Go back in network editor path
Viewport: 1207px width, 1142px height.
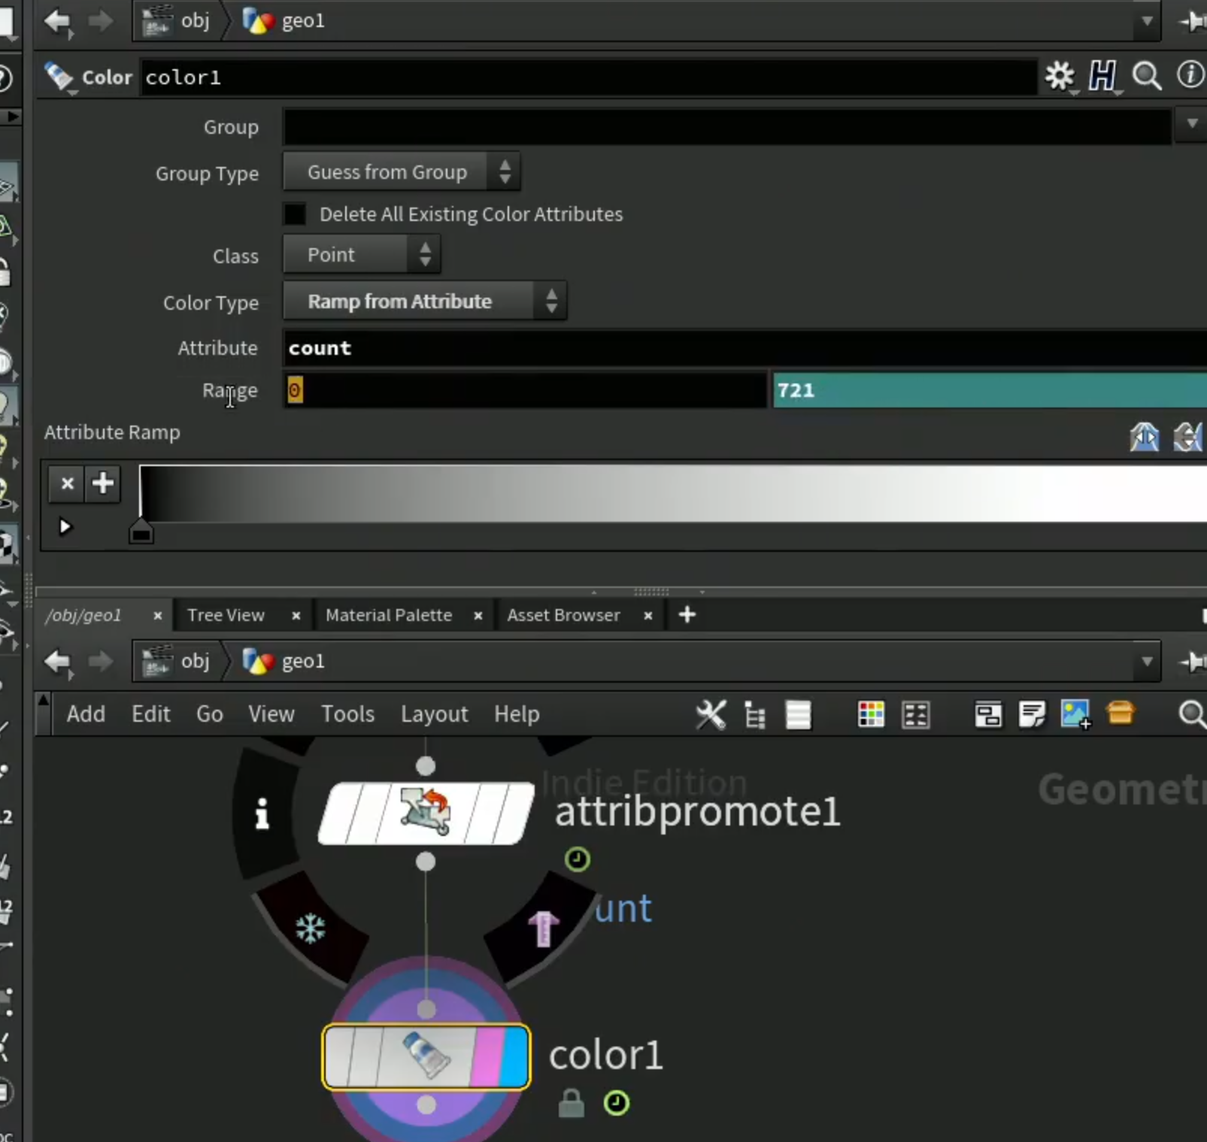(58, 662)
